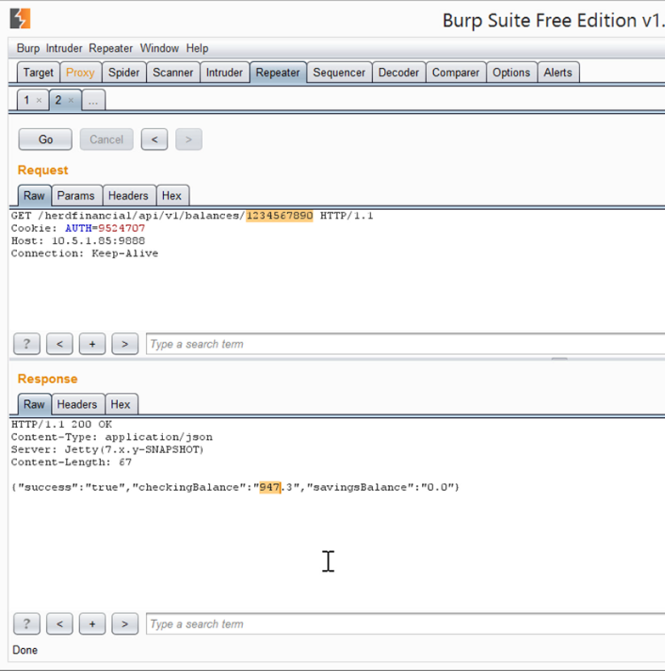
Task: Go to previous request in history
Action: tap(155, 139)
